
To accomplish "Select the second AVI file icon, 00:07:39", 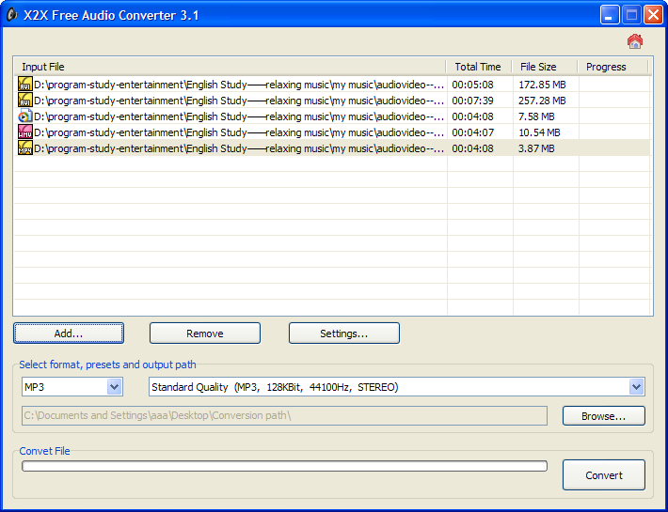I will coord(25,100).
